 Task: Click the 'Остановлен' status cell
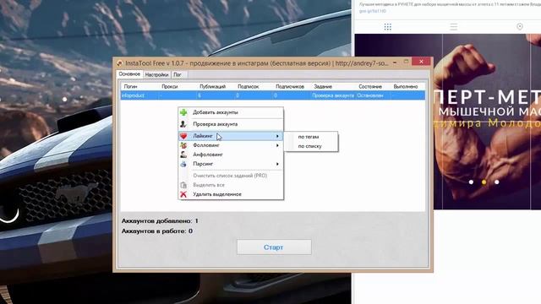tap(370, 95)
